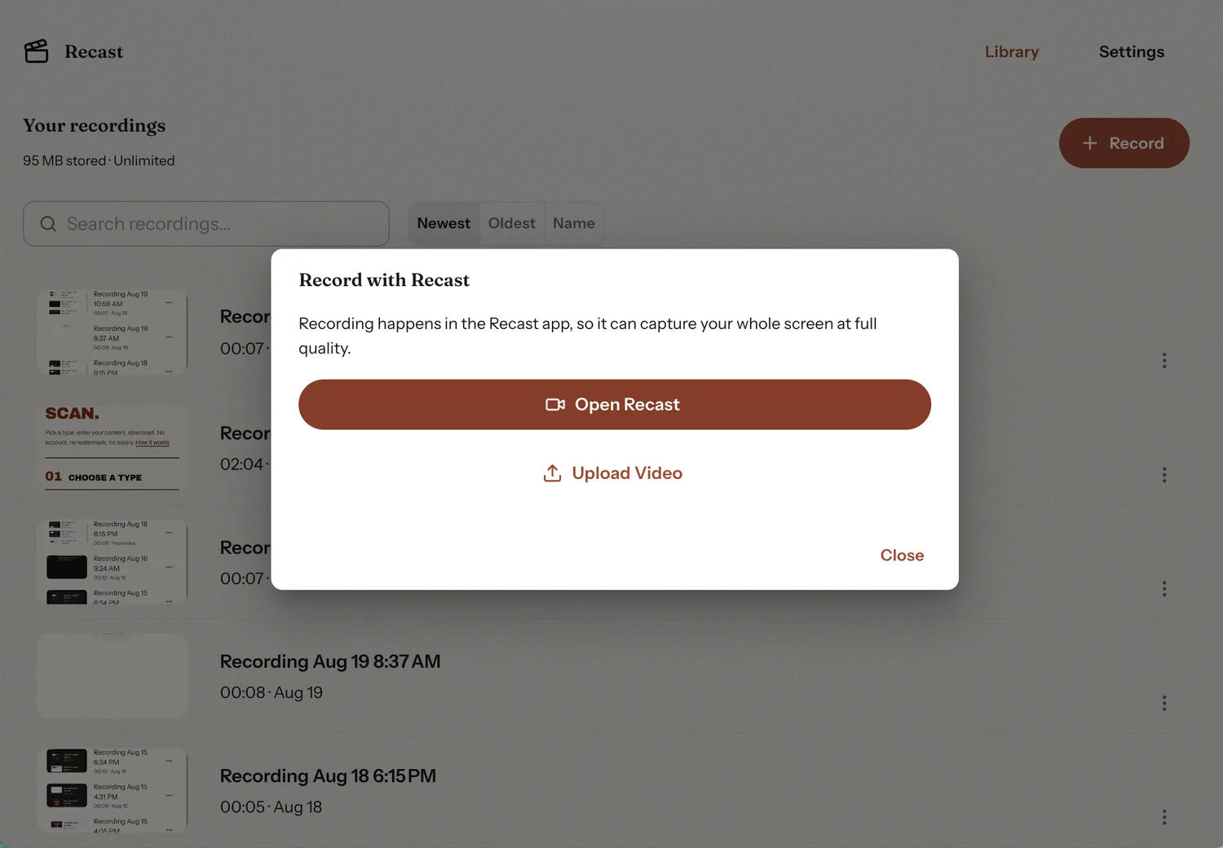1223x848 pixels.
Task: Click the Recast clapperboard logo icon
Action: [37, 51]
